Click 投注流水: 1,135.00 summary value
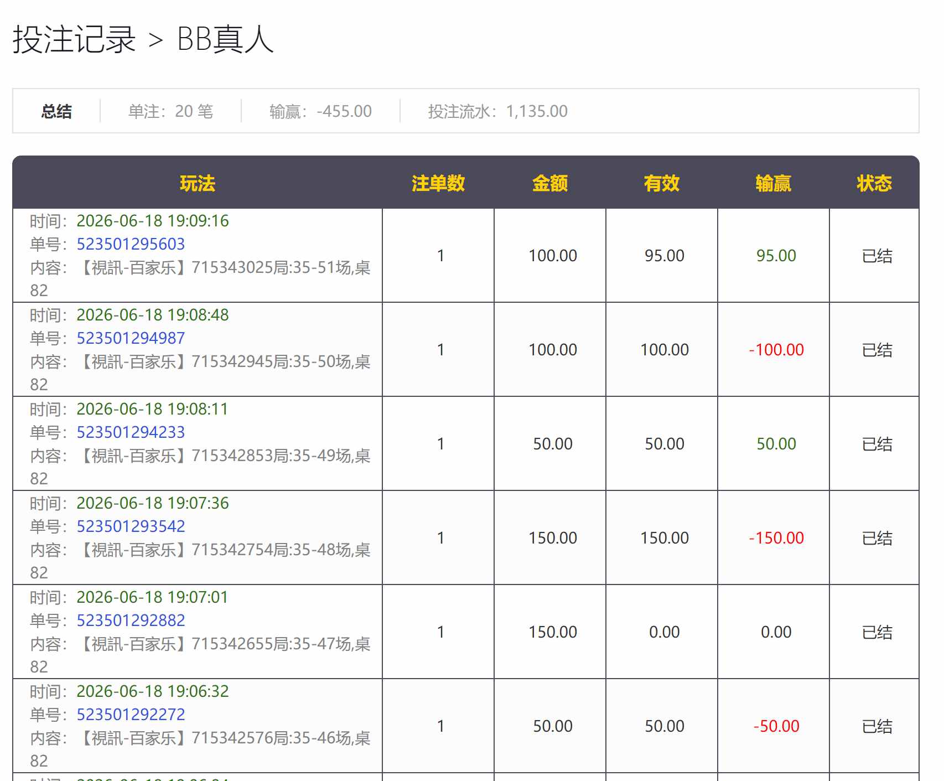Viewport: 944px width, 781px height. coord(497,111)
